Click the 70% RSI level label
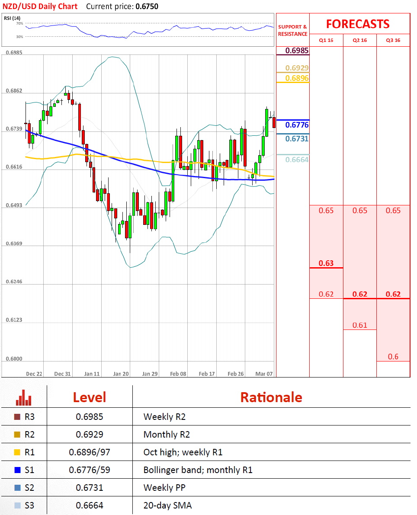This screenshot has width=417, height=515. (20, 24)
